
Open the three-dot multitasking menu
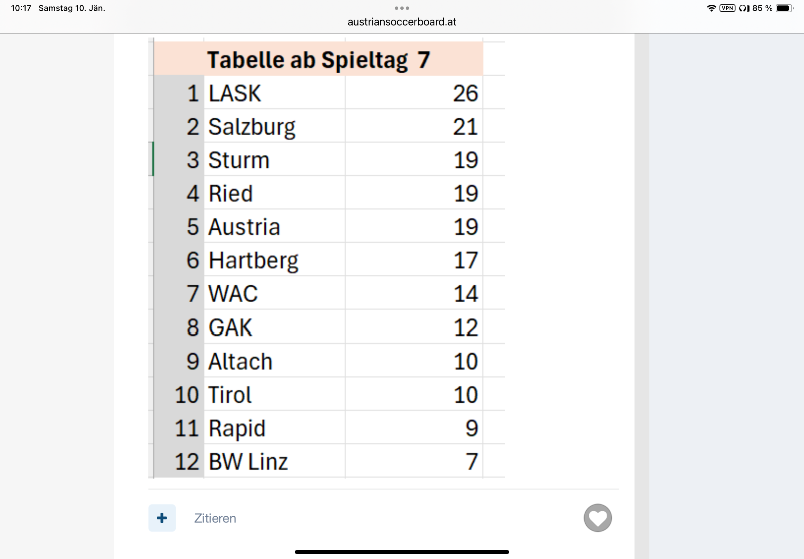[x=402, y=8]
